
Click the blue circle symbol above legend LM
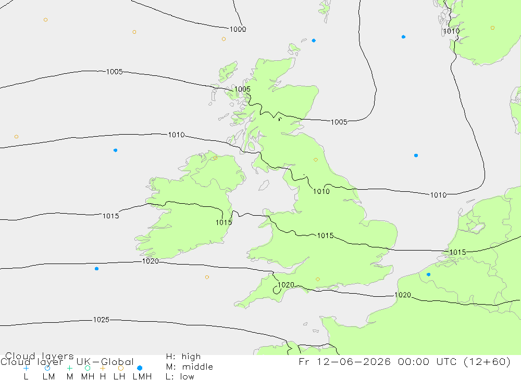click(47, 368)
